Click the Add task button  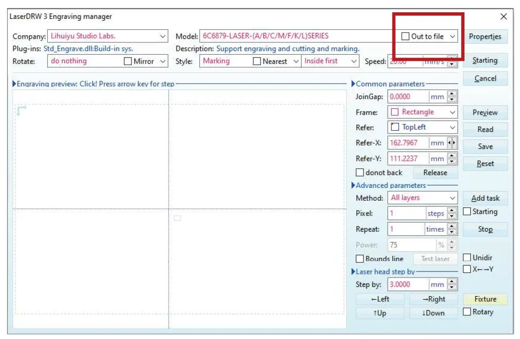point(485,198)
